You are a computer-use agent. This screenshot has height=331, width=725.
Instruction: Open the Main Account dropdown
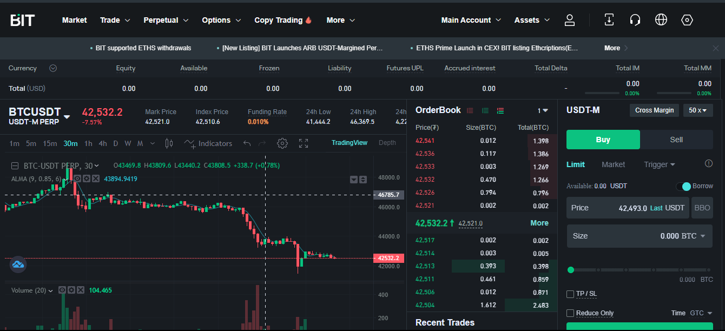(x=471, y=20)
